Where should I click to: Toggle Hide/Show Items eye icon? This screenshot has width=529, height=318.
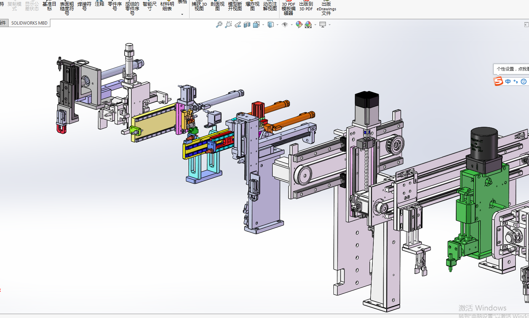pyautogui.click(x=285, y=25)
